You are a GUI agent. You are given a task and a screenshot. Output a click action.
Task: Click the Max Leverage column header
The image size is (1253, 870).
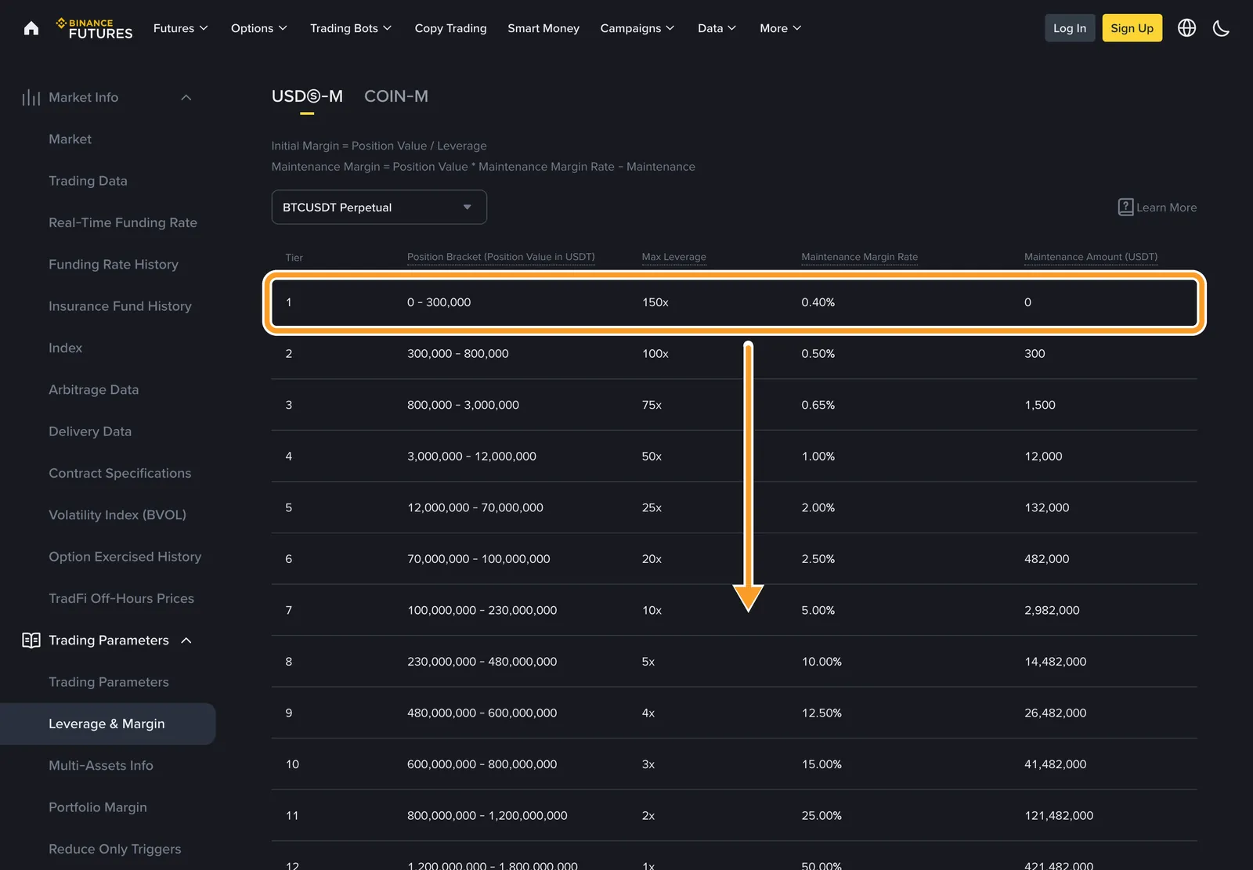click(x=673, y=257)
